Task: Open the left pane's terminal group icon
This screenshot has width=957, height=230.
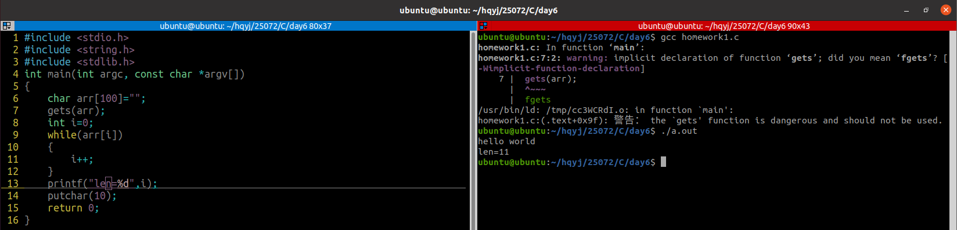Action: click(7, 26)
